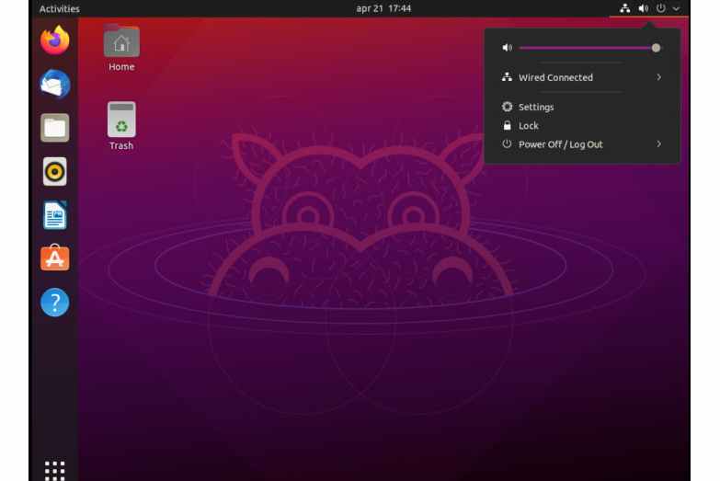Launch Thunderbird mail from the dock
The image size is (720, 481).
pos(55,84)
